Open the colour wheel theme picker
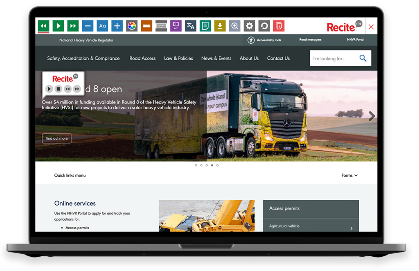 (132, 26)
